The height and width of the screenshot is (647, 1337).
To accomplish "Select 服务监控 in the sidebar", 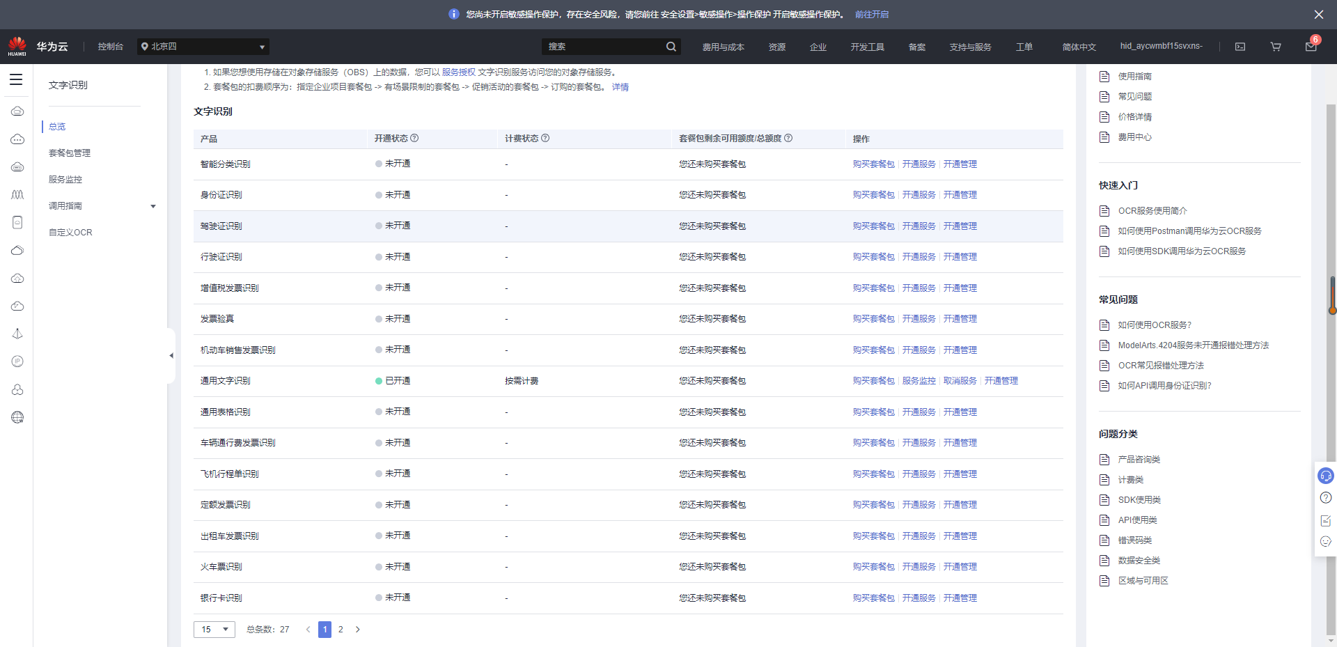I will click(65, 180).
